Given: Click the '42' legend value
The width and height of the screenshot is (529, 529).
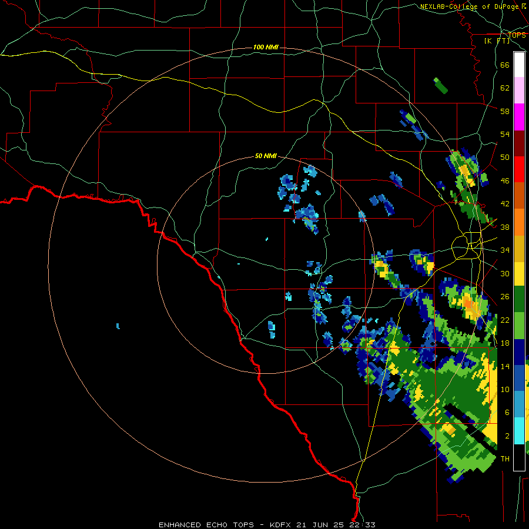Looking at the screenshot, I should click(x=505, y=203).
